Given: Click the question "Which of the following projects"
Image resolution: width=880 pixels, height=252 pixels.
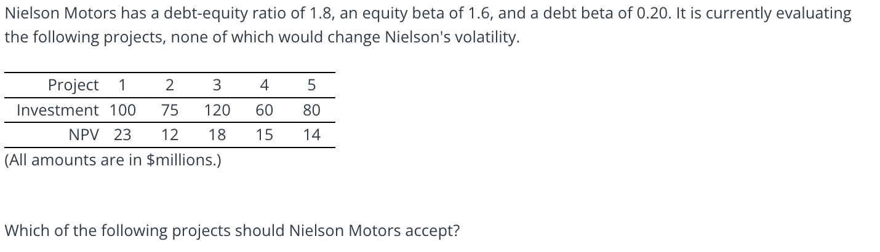Looking at the screenshot, I should pyautogui.click(x=232, y=231).
